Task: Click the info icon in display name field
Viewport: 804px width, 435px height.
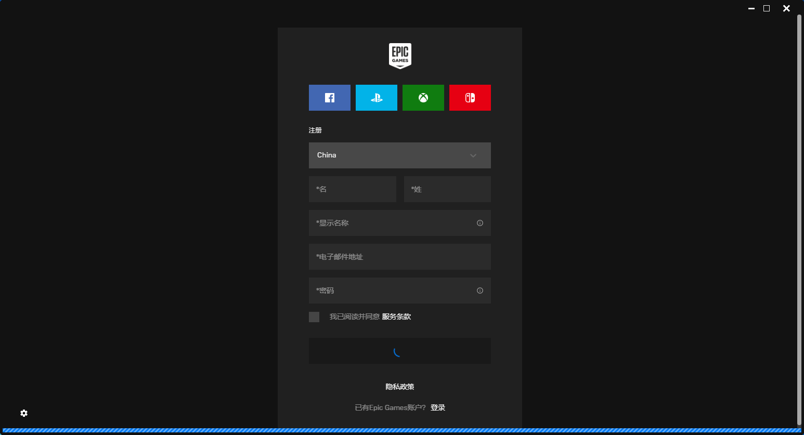Action: coord(480,223)
